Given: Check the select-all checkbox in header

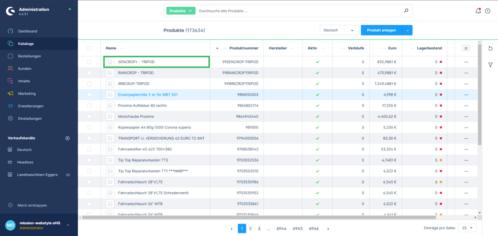Looking at the screenshot, I should coord(89,48).
